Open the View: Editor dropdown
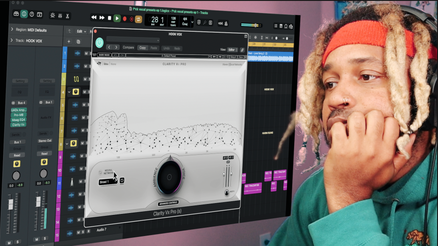The height and width of the screenshot is (246, 438). (x=232, y=50)
